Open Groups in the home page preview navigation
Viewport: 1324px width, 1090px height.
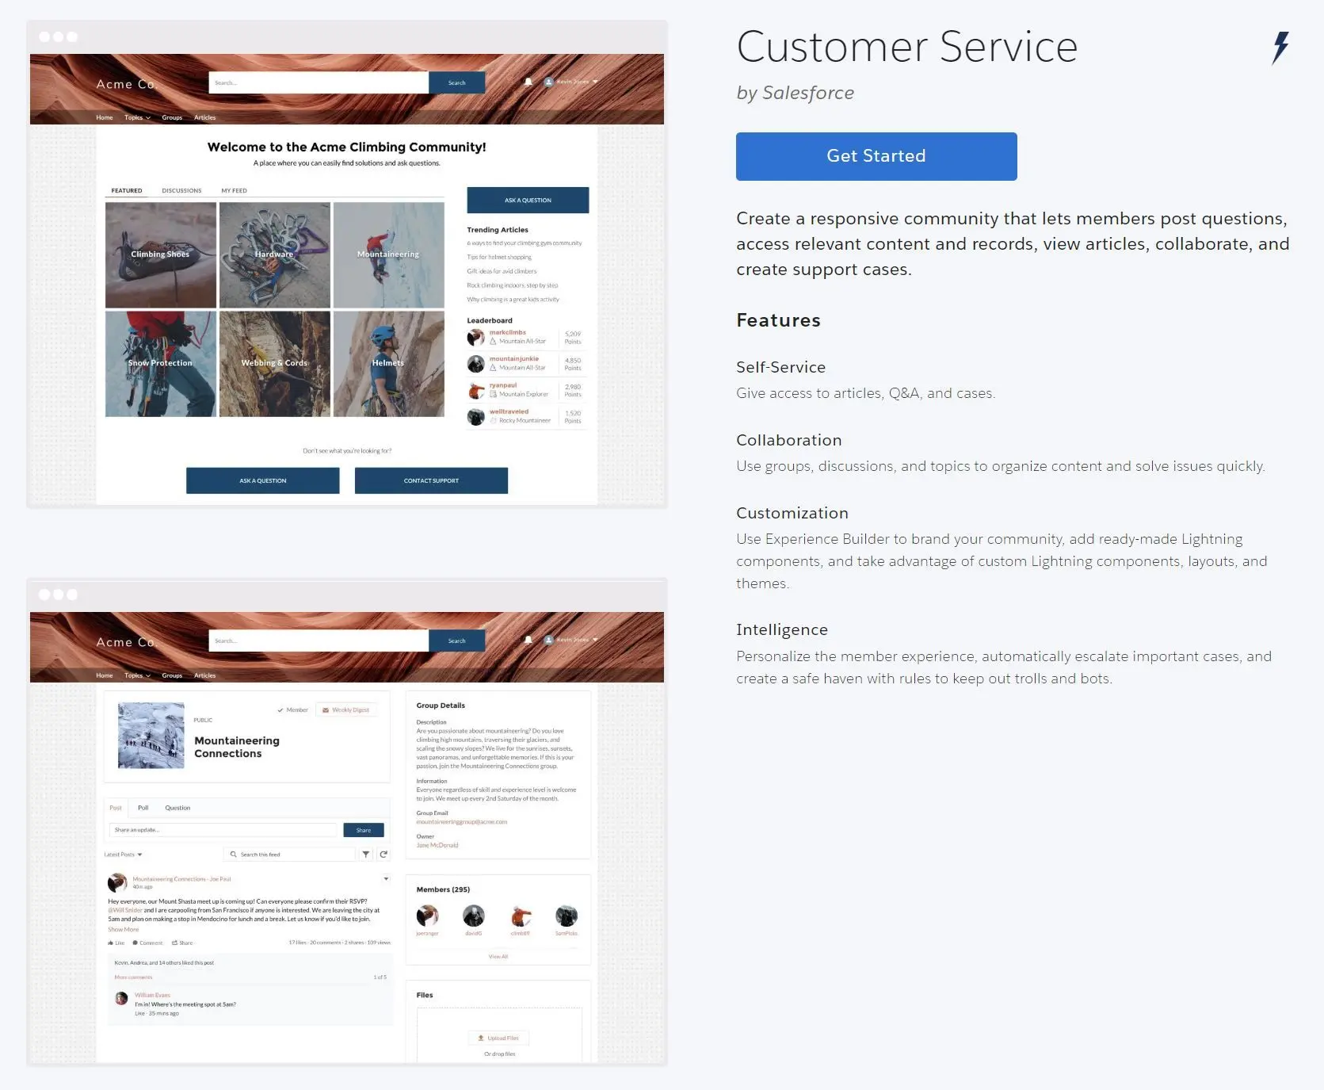[x=172, y=117]
